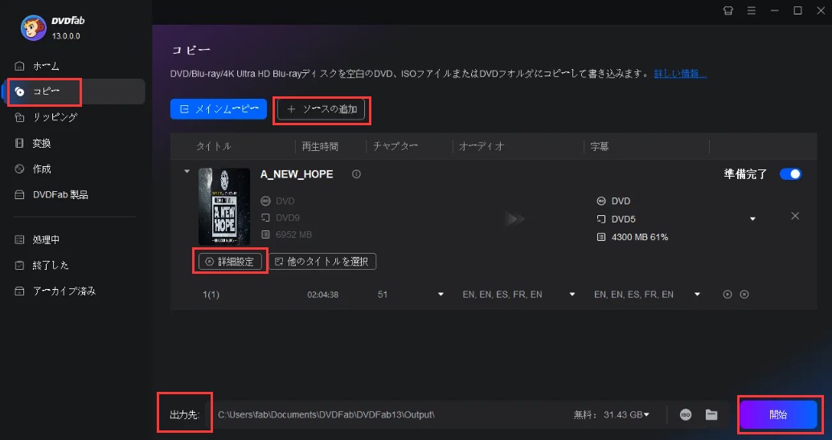Click the メインムービー mode button
Image resolution: width=832 pixels, height=440 pixels.
(219, 109)
